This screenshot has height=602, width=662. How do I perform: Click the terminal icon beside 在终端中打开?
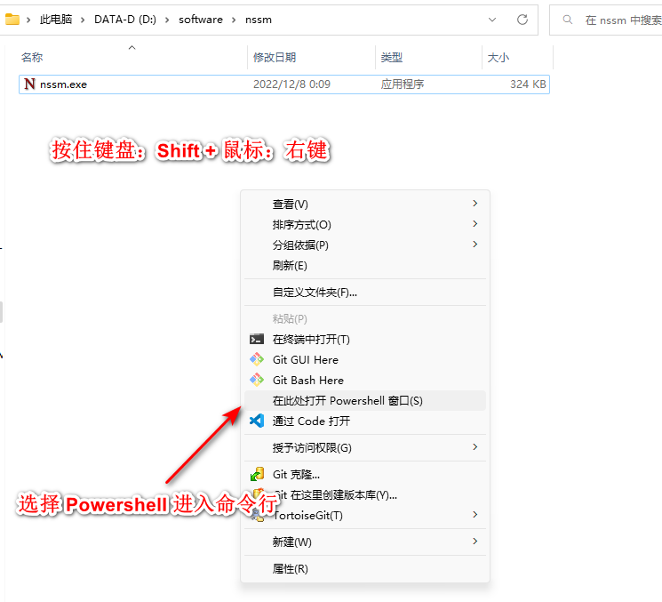click(x=257, y=339)
